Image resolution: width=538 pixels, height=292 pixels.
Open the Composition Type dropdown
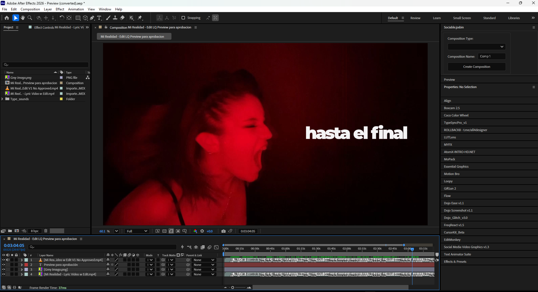(477, 47)
